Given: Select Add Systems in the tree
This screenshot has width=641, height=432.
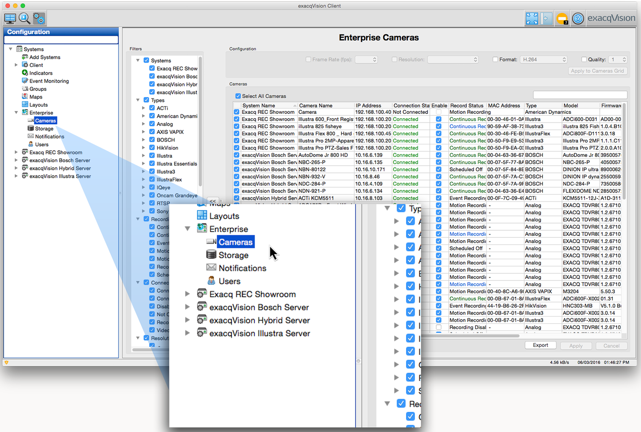Looking at the screenshot, I should tap(44, 57).
